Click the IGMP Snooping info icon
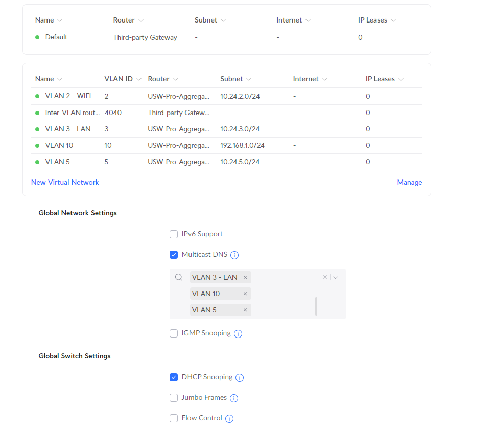The width and height of the screenshot is (495, 427). pos(238,334)
